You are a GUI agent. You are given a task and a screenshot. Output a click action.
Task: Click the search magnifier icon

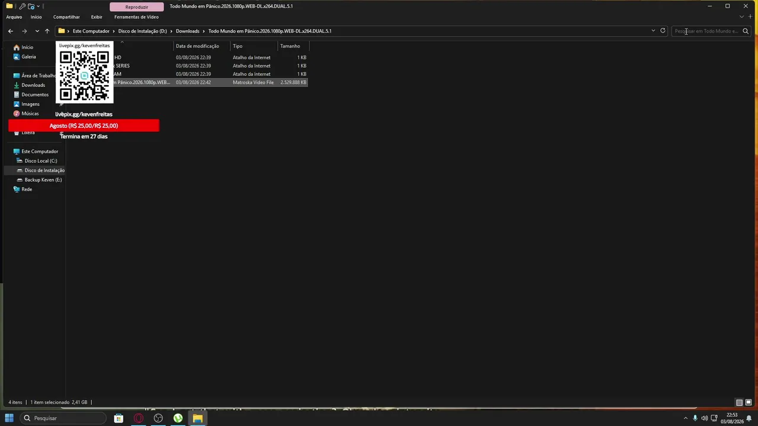point(746,31)
